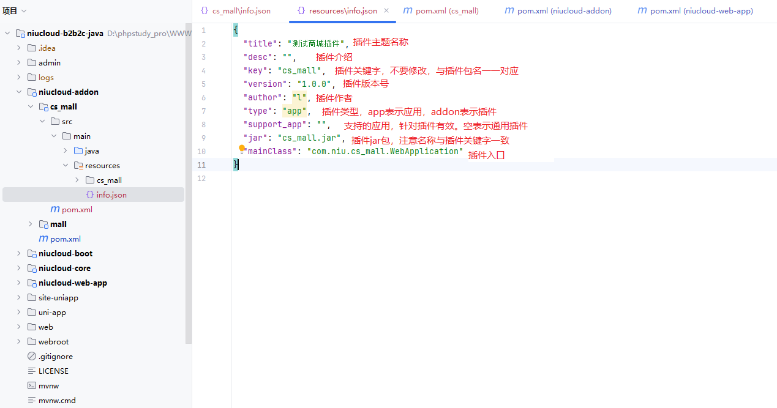Image resolution: width=777 pixels, height=408 pixels.
Task: Click the project panel vertical scrollbar
Action: (189, 184)
